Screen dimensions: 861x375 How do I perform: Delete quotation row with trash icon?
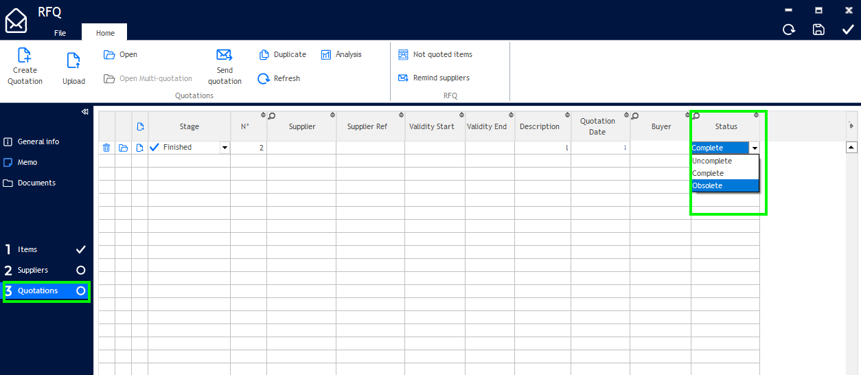(x=106, y=148)
